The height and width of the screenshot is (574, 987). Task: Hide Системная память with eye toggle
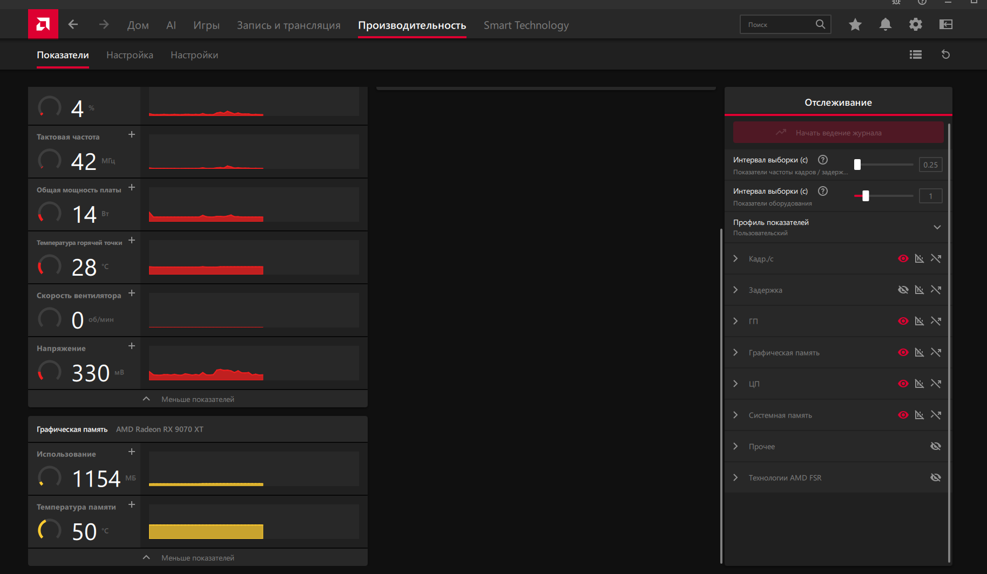click(x=903, y=415)
